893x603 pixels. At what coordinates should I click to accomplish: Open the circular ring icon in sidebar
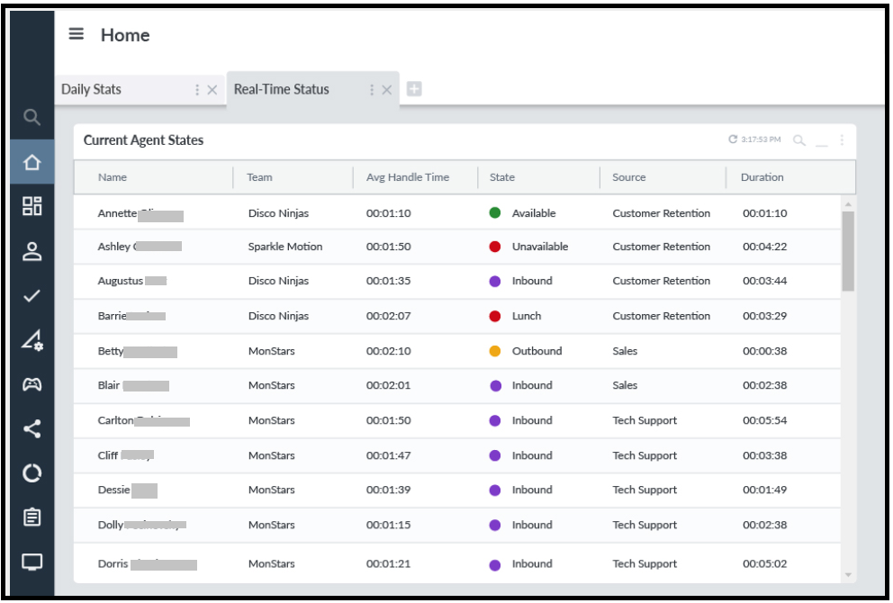[32, 473]
